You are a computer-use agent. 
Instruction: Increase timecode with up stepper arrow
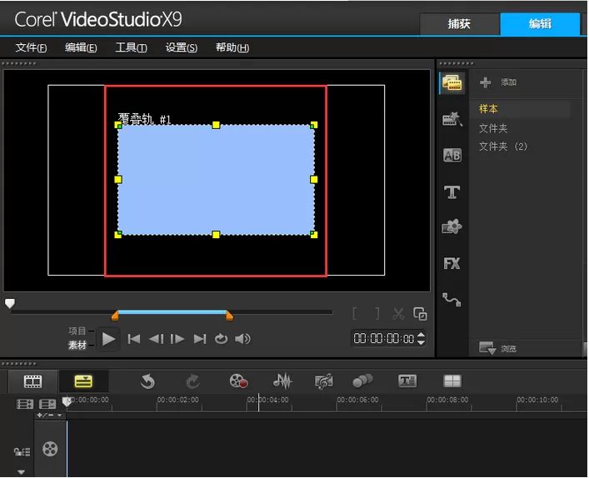[x=421, y=335]
